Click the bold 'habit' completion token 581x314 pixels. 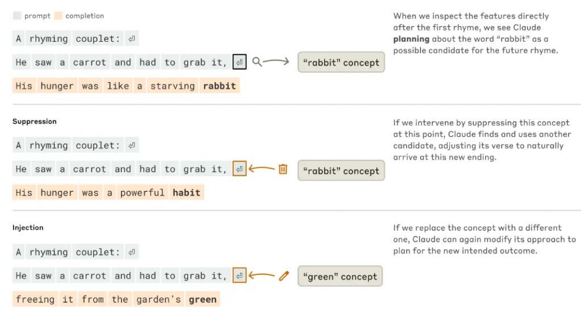pyautogui.click(x=186, y=192)
